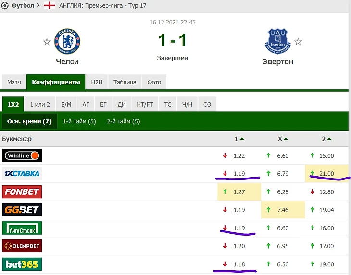Image resolution: width=351 pixels, height=275 pixels.
Task: Open the Winline bookmaker logo
Action: click(22, 155)
